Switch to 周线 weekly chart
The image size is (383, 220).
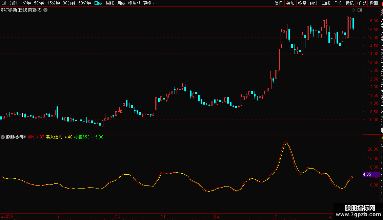(x=110, y=3)
